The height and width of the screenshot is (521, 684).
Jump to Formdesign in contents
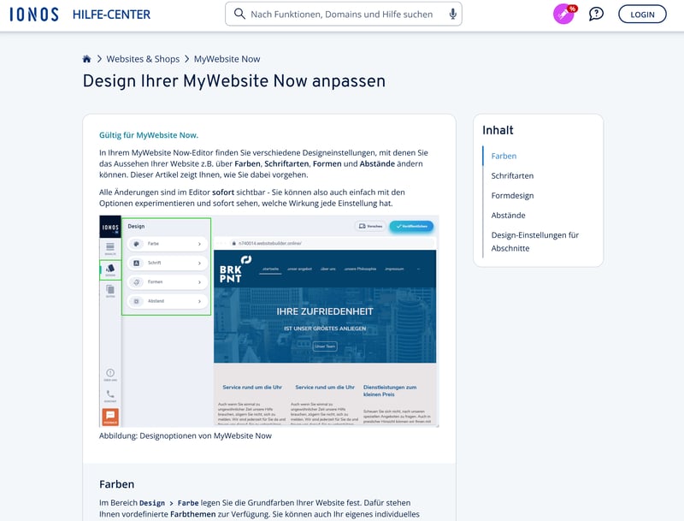(x=512, y=196)
